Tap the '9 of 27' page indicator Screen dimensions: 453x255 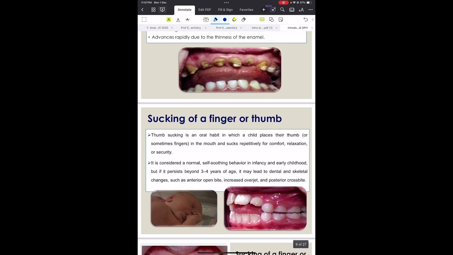pos(301,244)
